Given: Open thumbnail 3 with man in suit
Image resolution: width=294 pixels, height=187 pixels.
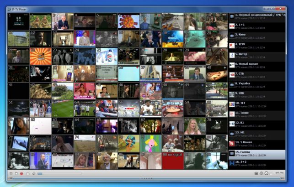Looking at the screenshot, I should point(63,21).
